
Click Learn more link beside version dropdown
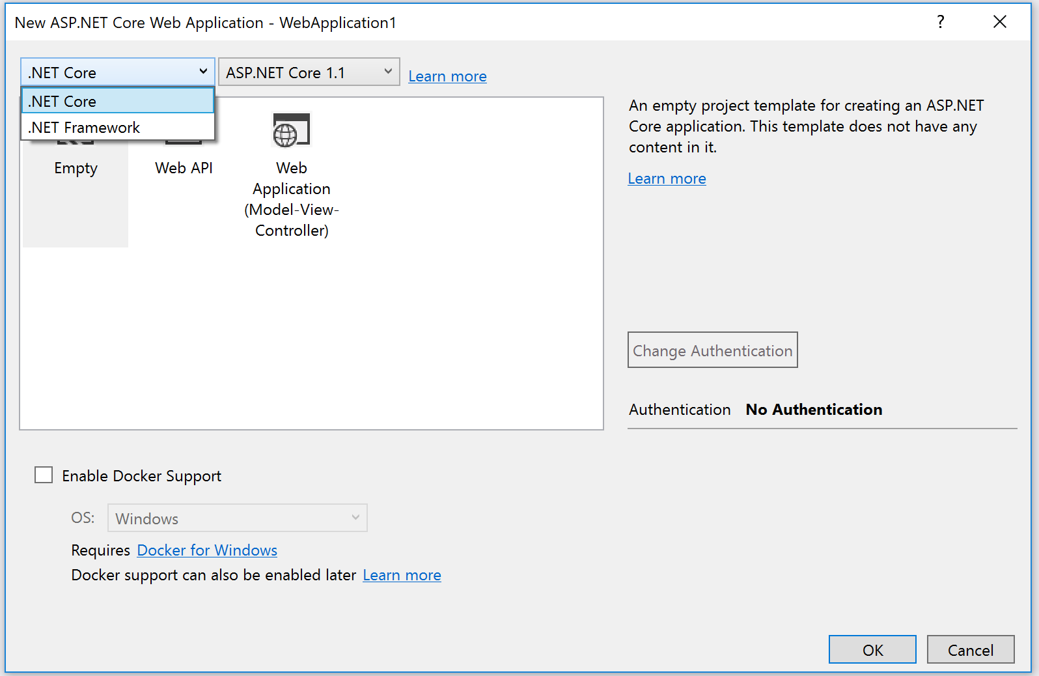click(x=448, y=76)
